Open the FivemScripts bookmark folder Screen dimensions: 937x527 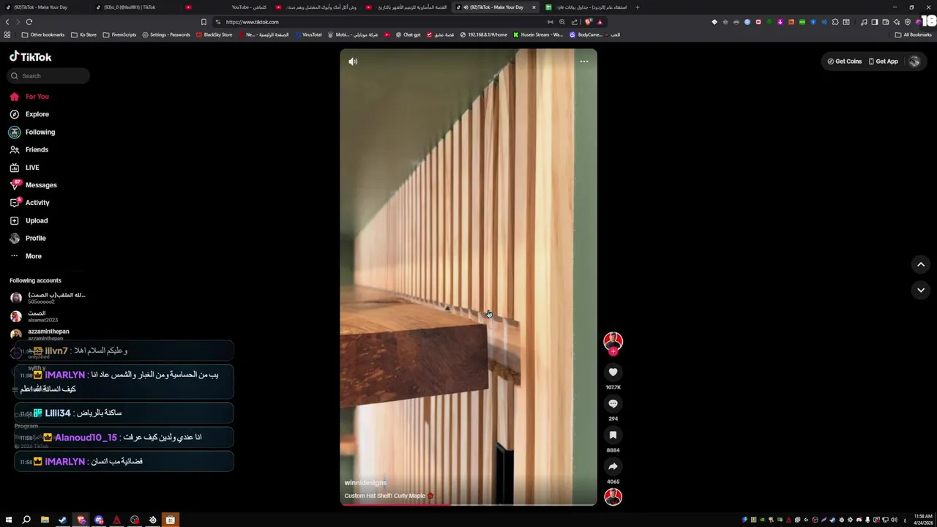[x=119, y=34]
